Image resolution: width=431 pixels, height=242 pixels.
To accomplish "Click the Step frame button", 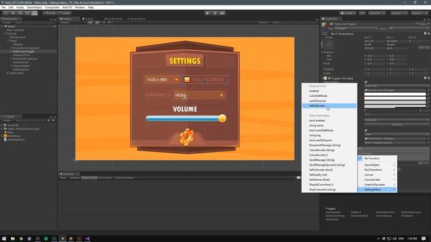I will [222, 13].
